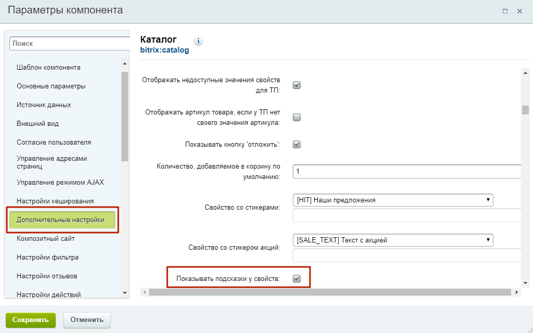
Task: Click the info icon next to Каталог
Action: (x=199, y=41)
